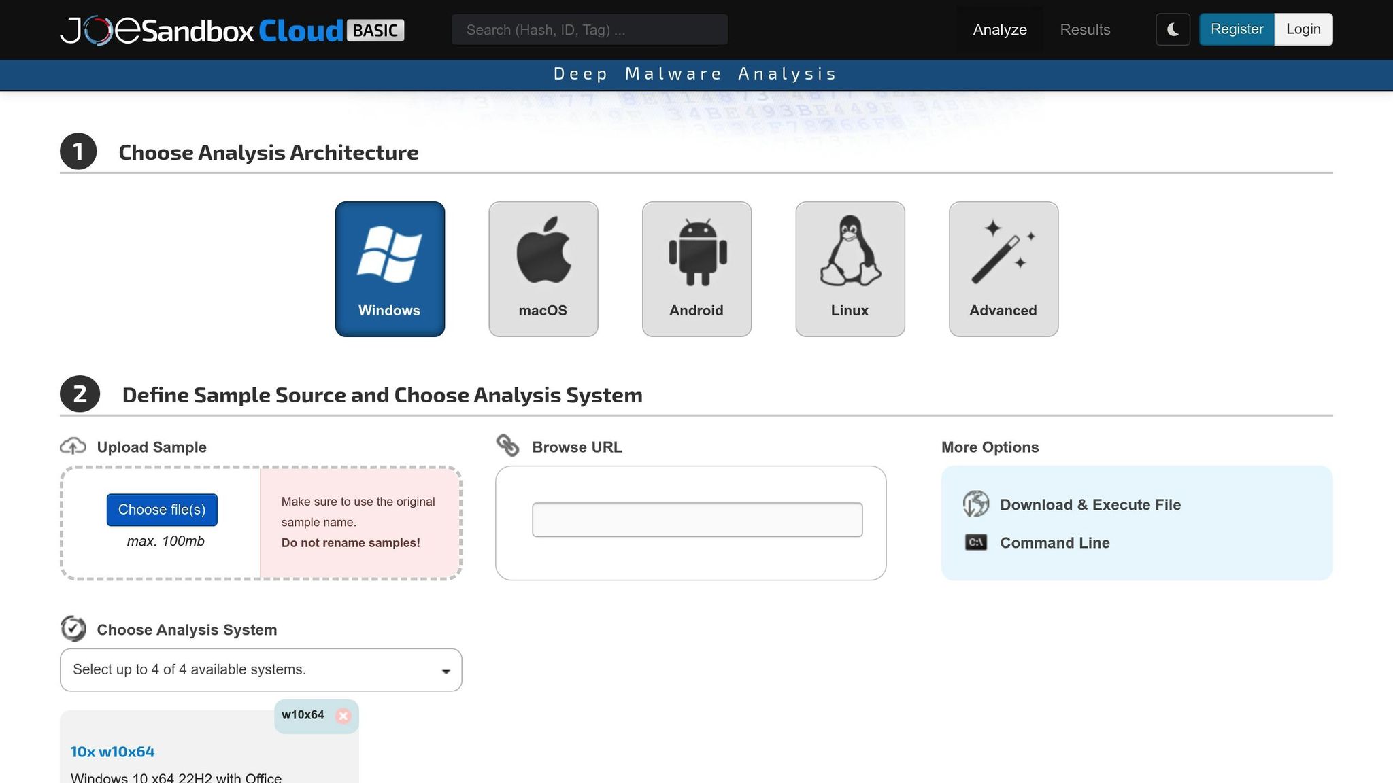Click the Choose Analysis System checkmark icon

click(x=73, y=629)
